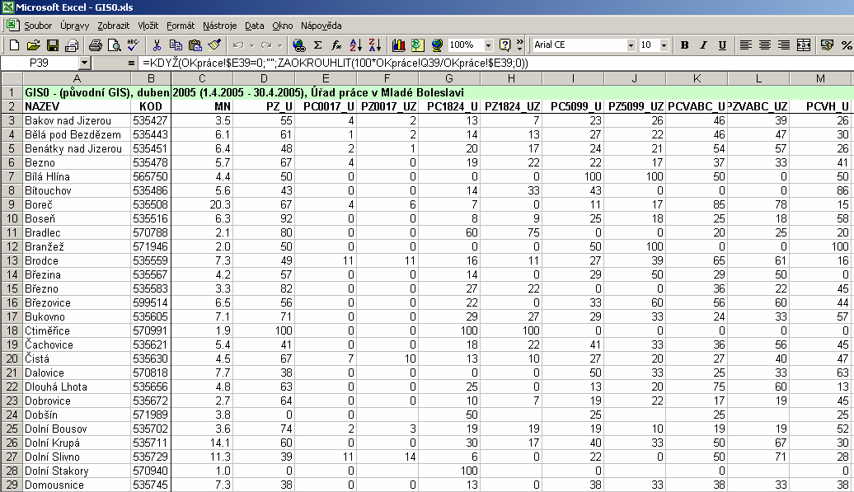This screenshot has width=854, height=492.
Task: Open the Redo history dropdown arrow
Action: click(280, 45)
